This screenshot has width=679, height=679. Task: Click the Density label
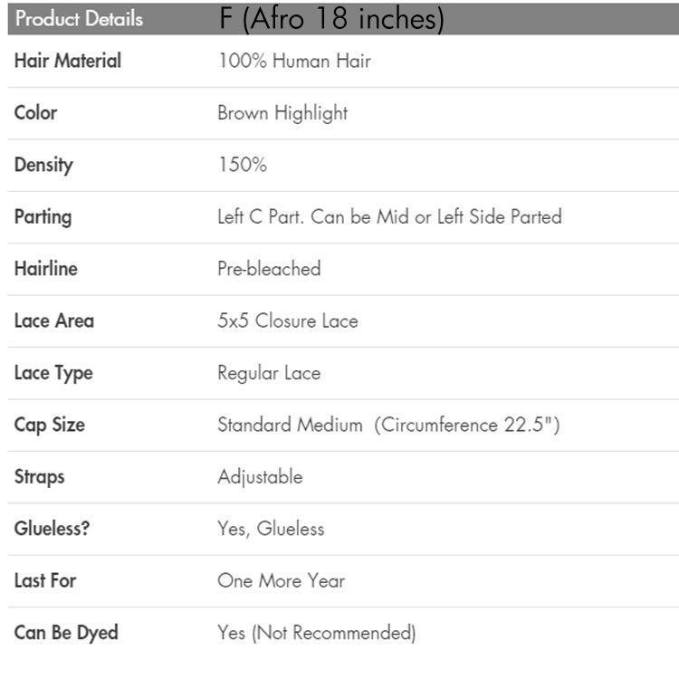(43, 166)
